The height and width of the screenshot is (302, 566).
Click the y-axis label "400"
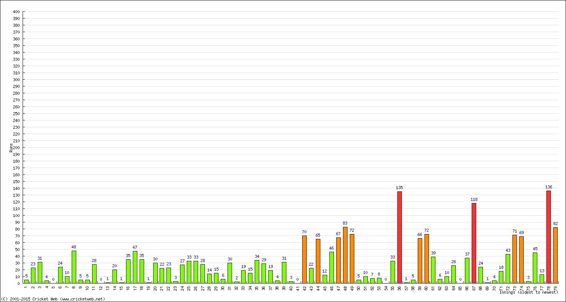[16, 12]
